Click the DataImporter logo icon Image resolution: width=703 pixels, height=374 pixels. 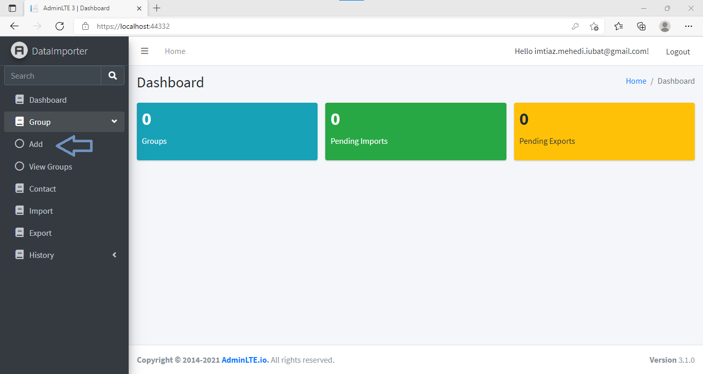(20, 50)
